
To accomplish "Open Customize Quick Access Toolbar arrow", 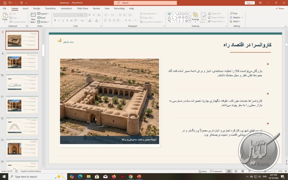I will click(x=27, y=3).
